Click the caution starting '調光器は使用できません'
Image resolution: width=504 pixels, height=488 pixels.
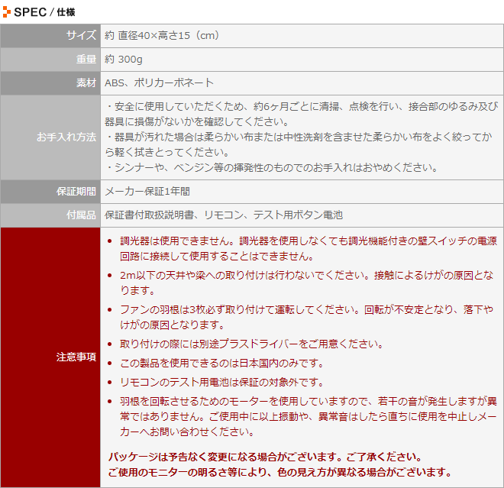pyautogui.click(x=309, y=248)
